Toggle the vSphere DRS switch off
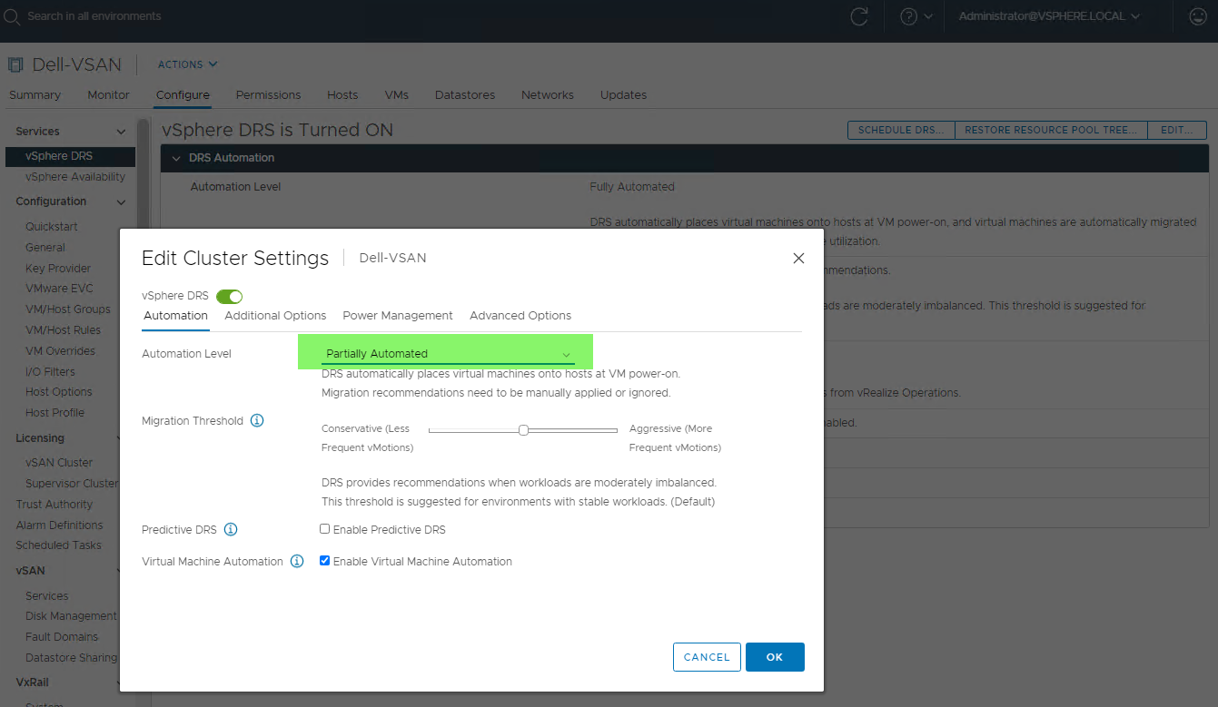 (x=229, y=296)
